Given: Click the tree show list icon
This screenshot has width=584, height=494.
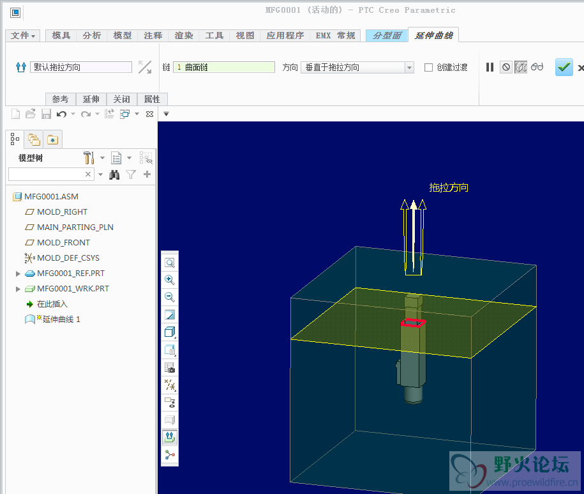Looking at the screenshot, I should point(116,158).
